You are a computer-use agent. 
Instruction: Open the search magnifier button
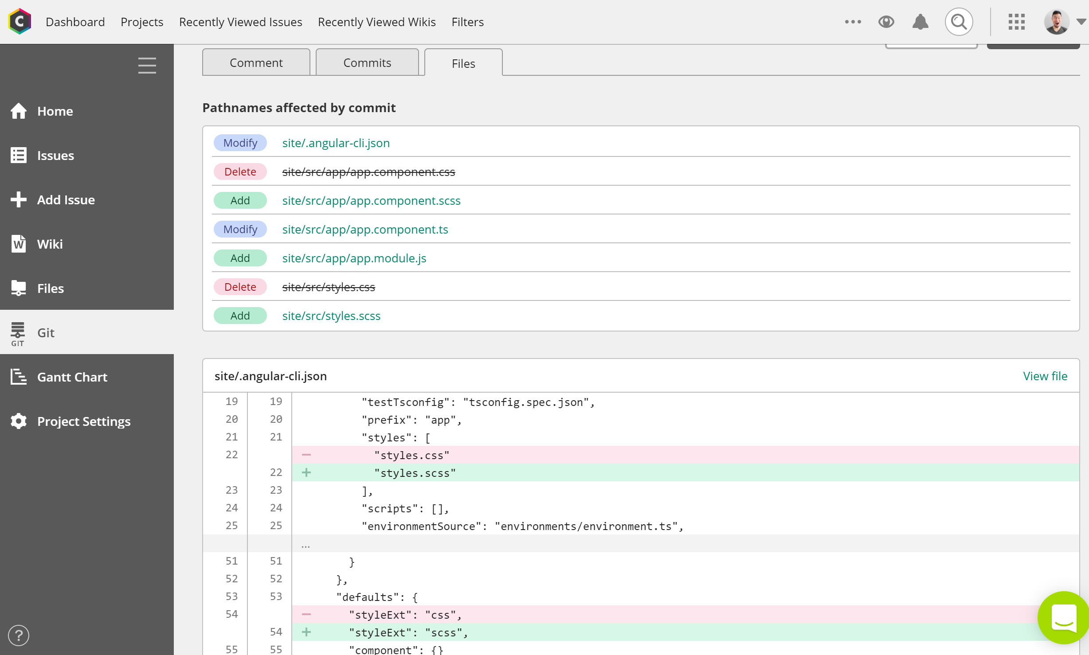click(x=959, y=22)
